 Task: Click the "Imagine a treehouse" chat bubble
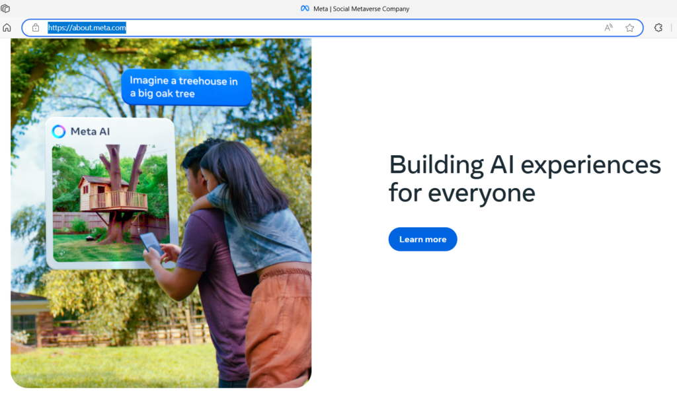click(186, 87)
